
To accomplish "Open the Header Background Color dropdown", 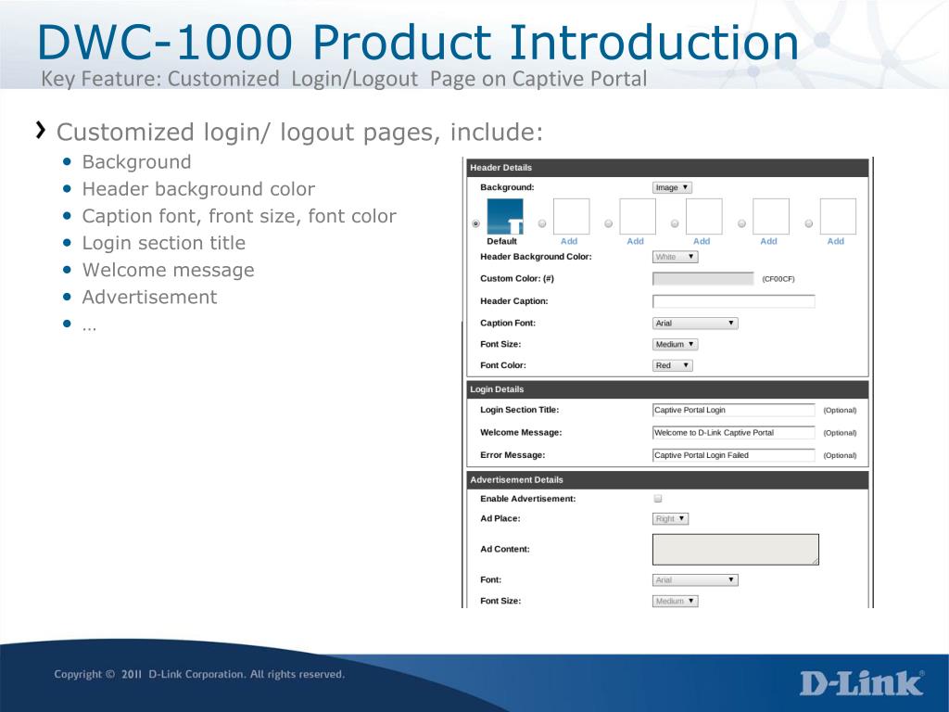I will (675, 257).
